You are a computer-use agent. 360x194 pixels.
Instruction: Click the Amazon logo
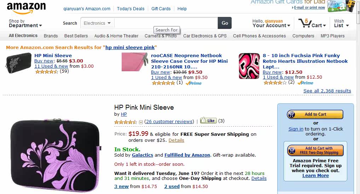click(26, 8)
